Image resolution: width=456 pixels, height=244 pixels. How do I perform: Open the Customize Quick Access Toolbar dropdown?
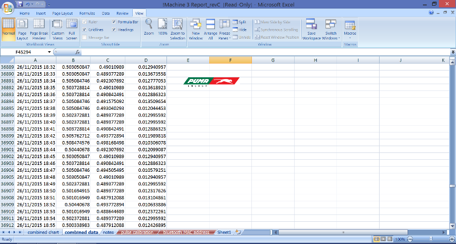click(49, 5)
